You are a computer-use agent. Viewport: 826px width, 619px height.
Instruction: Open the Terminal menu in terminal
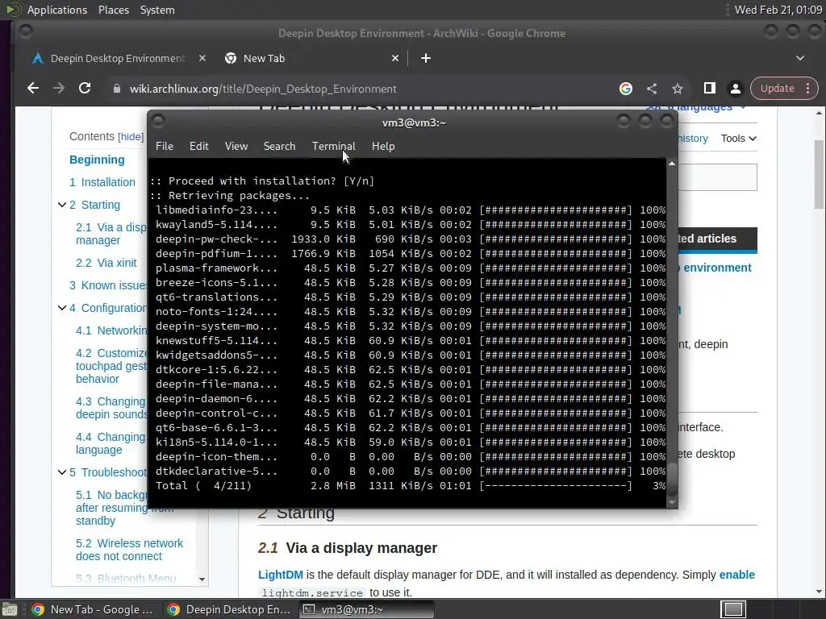[333, 147]
